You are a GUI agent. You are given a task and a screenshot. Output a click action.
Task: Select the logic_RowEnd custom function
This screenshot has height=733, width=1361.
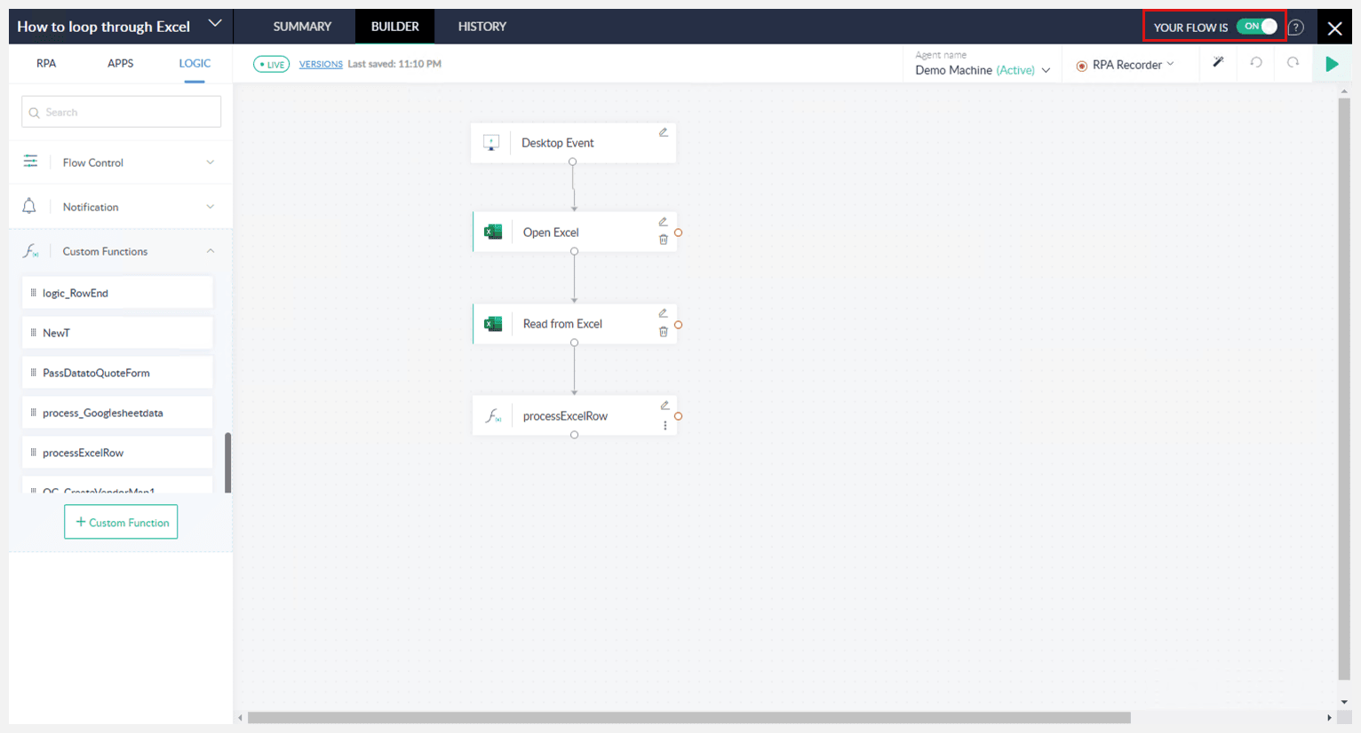pyautogui.click(x=117, y=293)
